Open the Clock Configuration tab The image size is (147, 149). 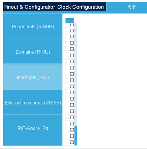(x=80, y=7)
